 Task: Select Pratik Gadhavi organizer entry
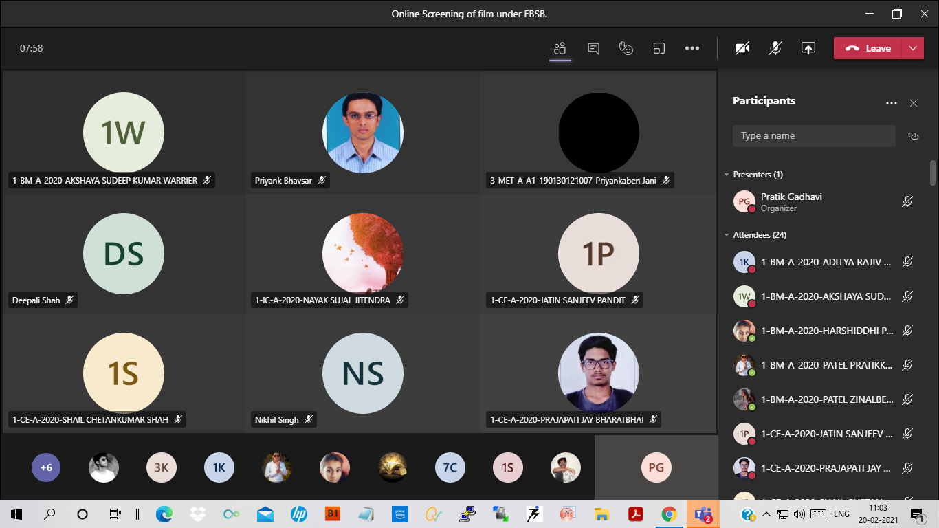pyautogui.click(x=824, y=202)
